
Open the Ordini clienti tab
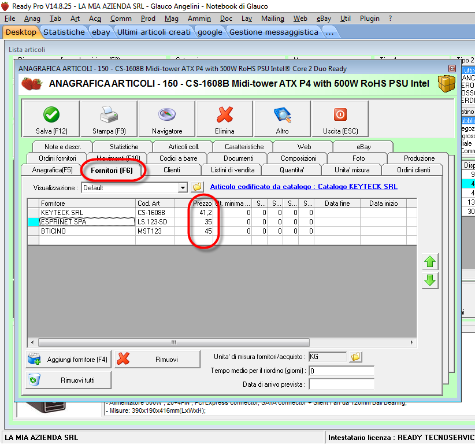(x=414, y=170)
